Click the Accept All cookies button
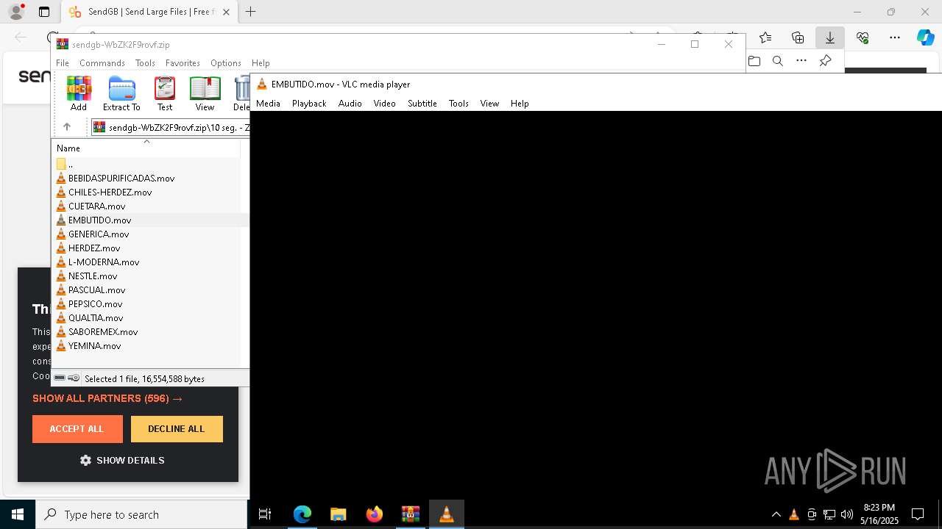942x529 pixels. pos(77,429)
